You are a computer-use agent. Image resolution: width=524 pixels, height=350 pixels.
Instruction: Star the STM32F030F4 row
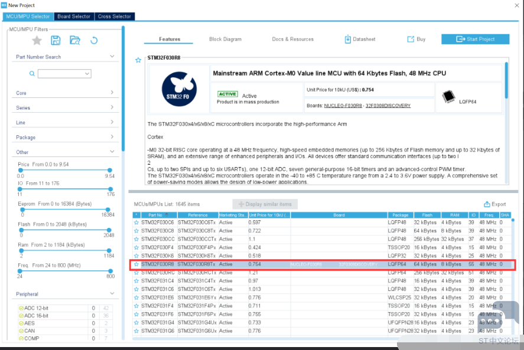(136, 247)
